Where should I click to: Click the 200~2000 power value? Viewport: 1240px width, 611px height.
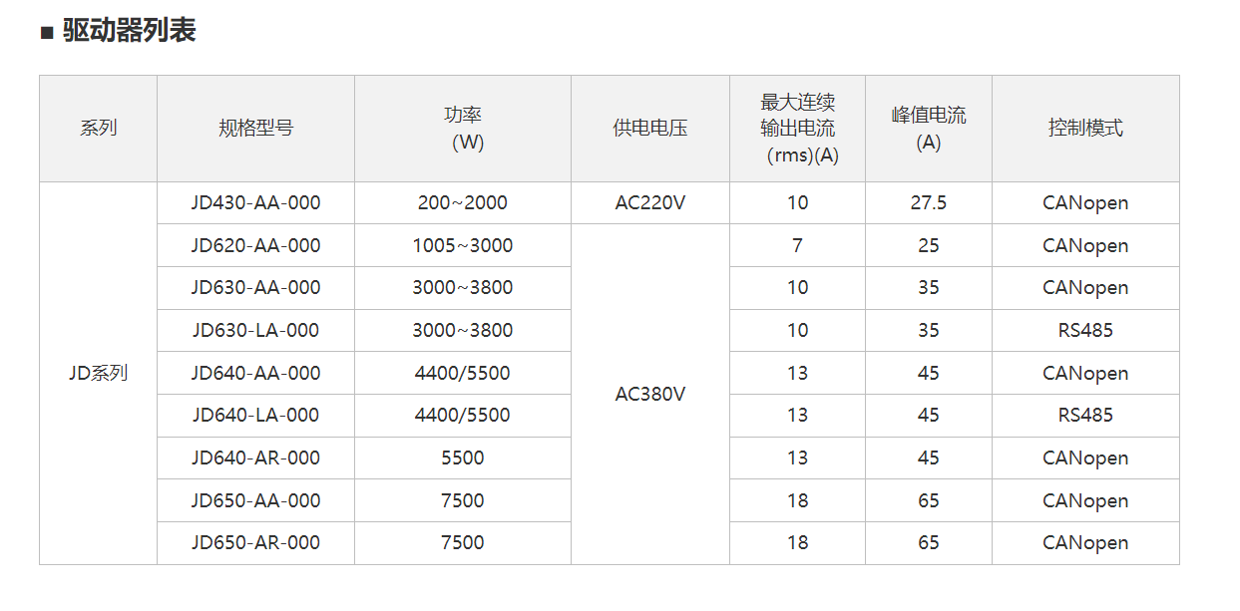coord(463,203)
